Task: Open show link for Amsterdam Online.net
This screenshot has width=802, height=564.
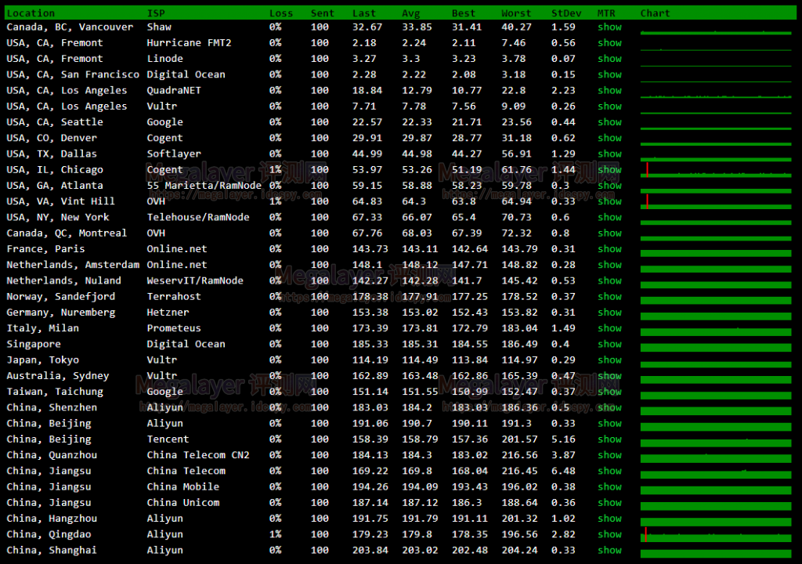Action: pyautogui.click(x=609, y=265)
